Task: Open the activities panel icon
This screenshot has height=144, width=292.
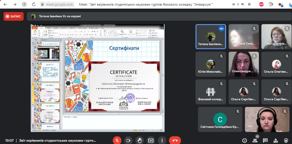Action: click(276, 140)
